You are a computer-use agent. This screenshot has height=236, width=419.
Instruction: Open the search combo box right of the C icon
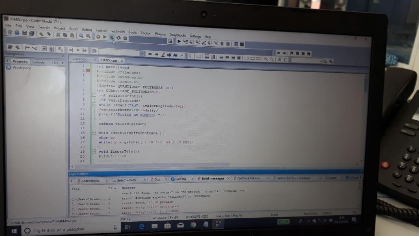click(x=306, y=61)
